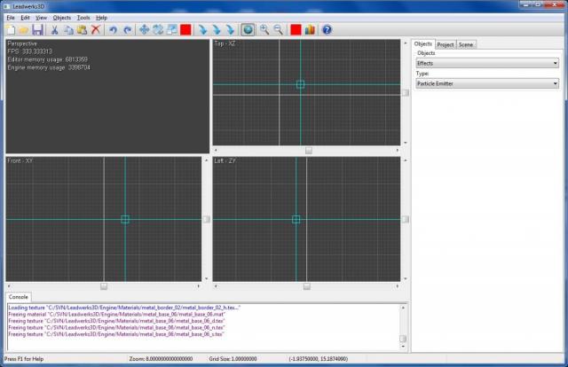Click the red X Delete icon
The height and width of the screenshot is (367, 568).
tap(96, 29)
